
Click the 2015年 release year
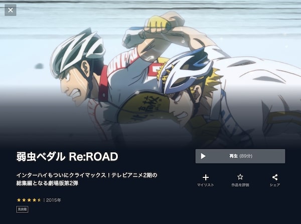click(x=53, y=200)
